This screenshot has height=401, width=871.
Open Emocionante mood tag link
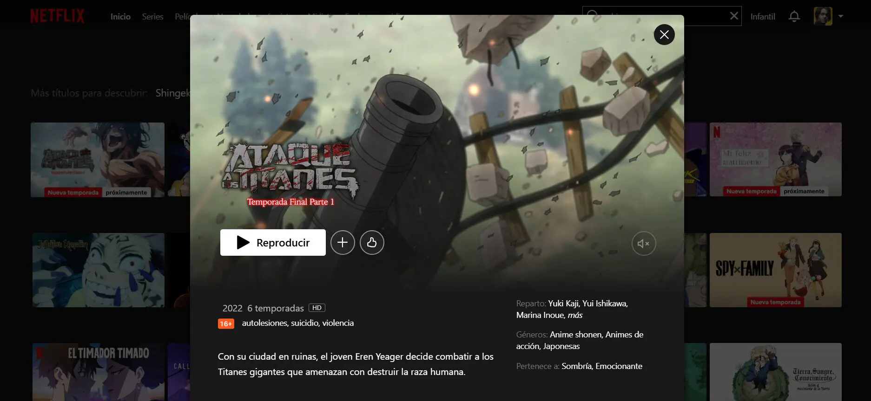tap(619, 366)
